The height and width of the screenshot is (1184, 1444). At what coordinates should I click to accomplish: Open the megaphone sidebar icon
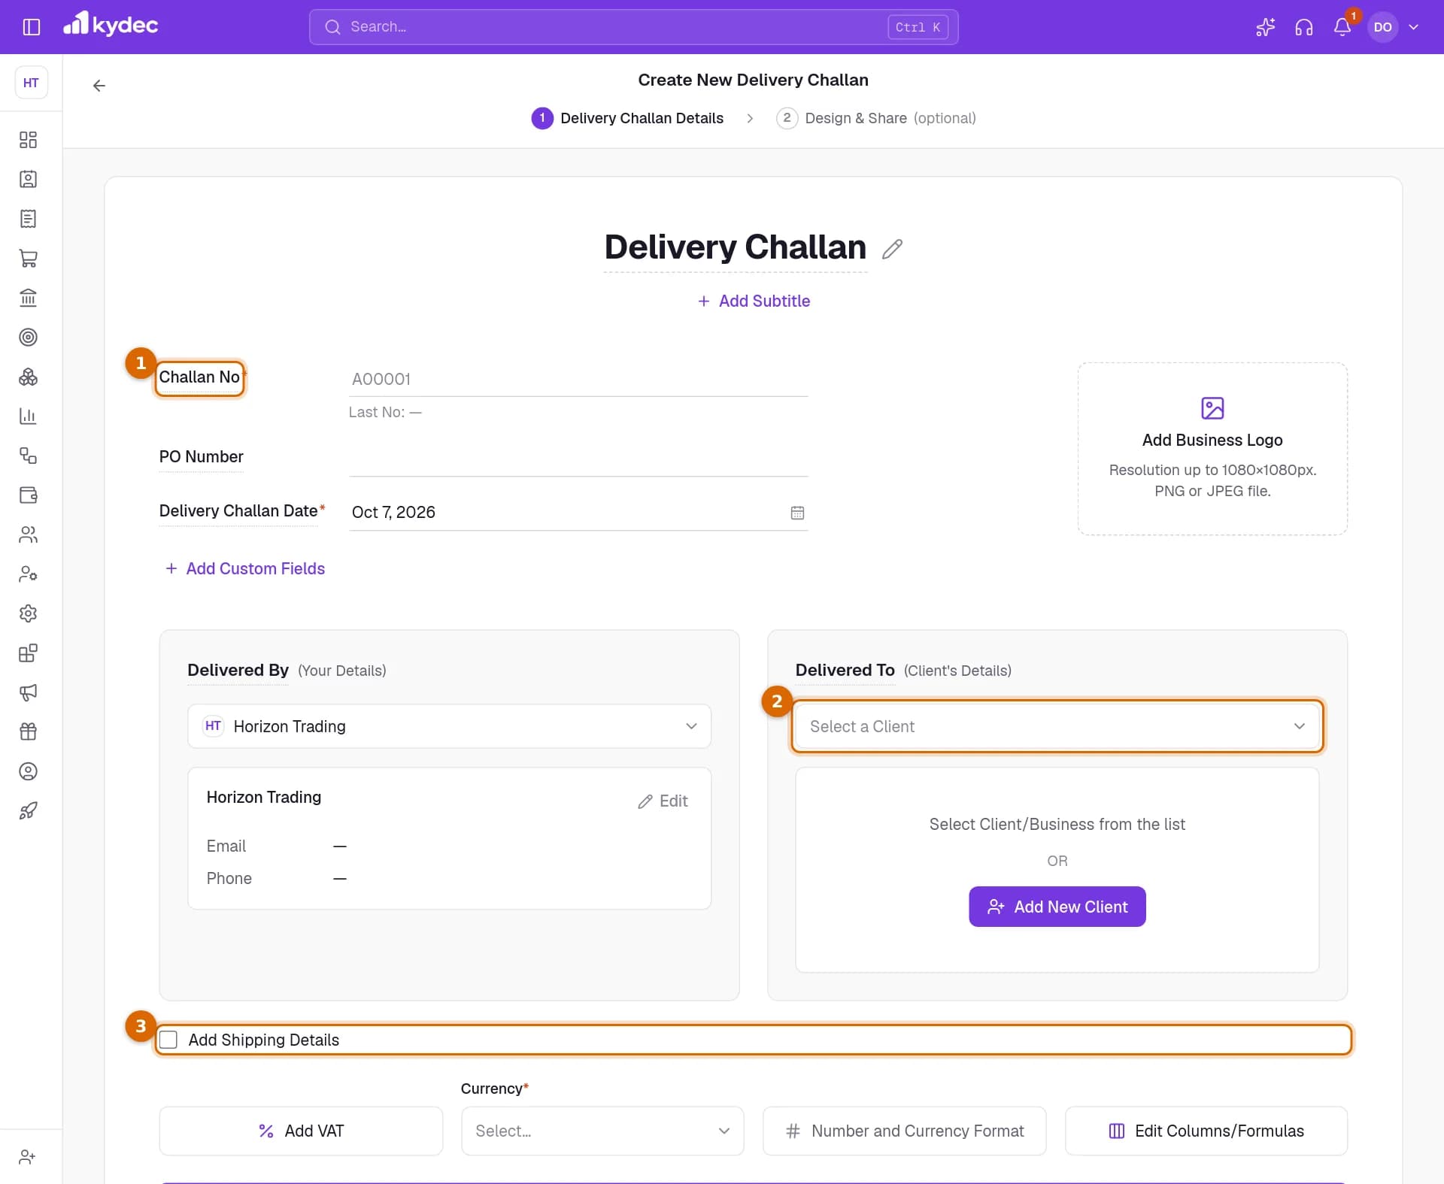point(28,692)
